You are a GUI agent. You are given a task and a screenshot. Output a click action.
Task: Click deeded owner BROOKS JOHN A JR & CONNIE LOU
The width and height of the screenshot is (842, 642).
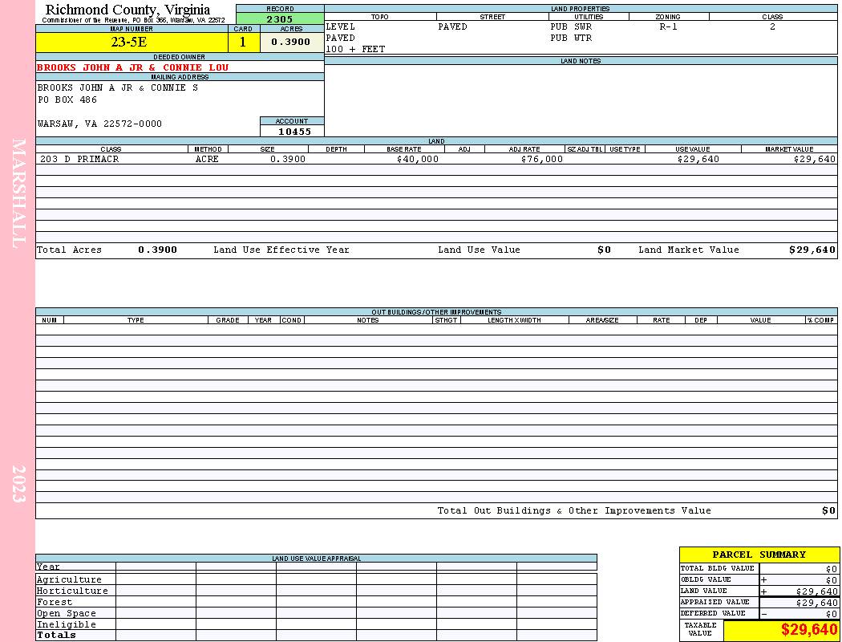click(x=132, y=67)
